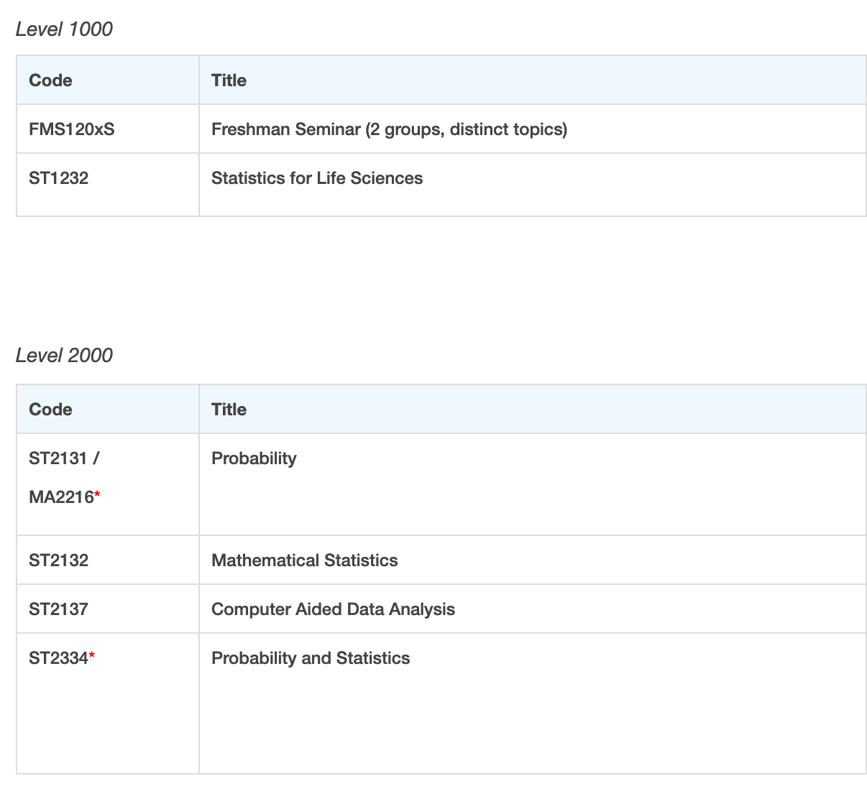The height and width of the screenshot is (799, 867).
Task: Click the Freshman Seminar course title
Action: coord(389,129)
